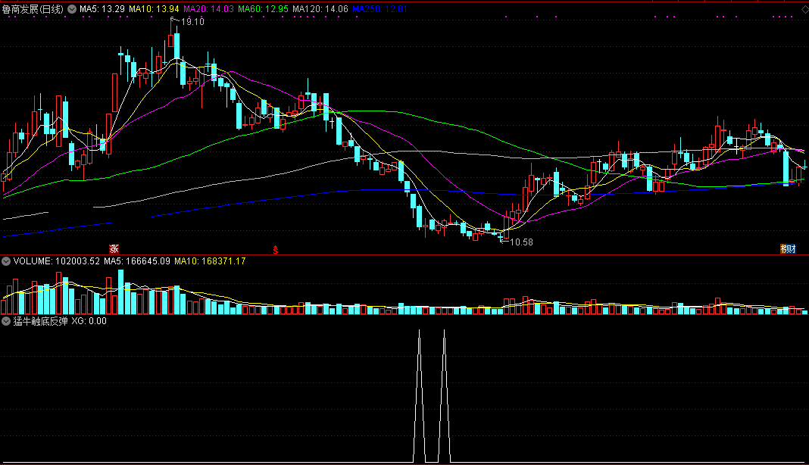Click the volume MA10: 168371.17 label

[x=210, y=261]
